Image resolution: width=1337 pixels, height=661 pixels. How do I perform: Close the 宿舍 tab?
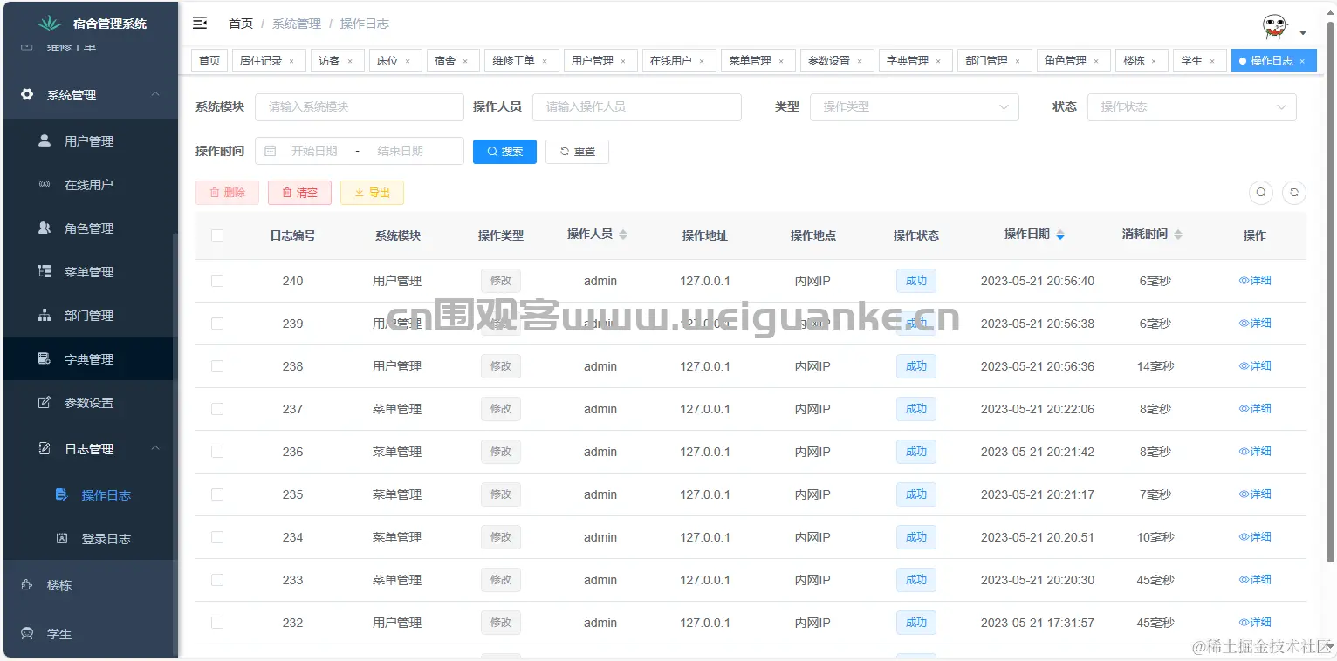pyautogui.click(x=465, y=61)
